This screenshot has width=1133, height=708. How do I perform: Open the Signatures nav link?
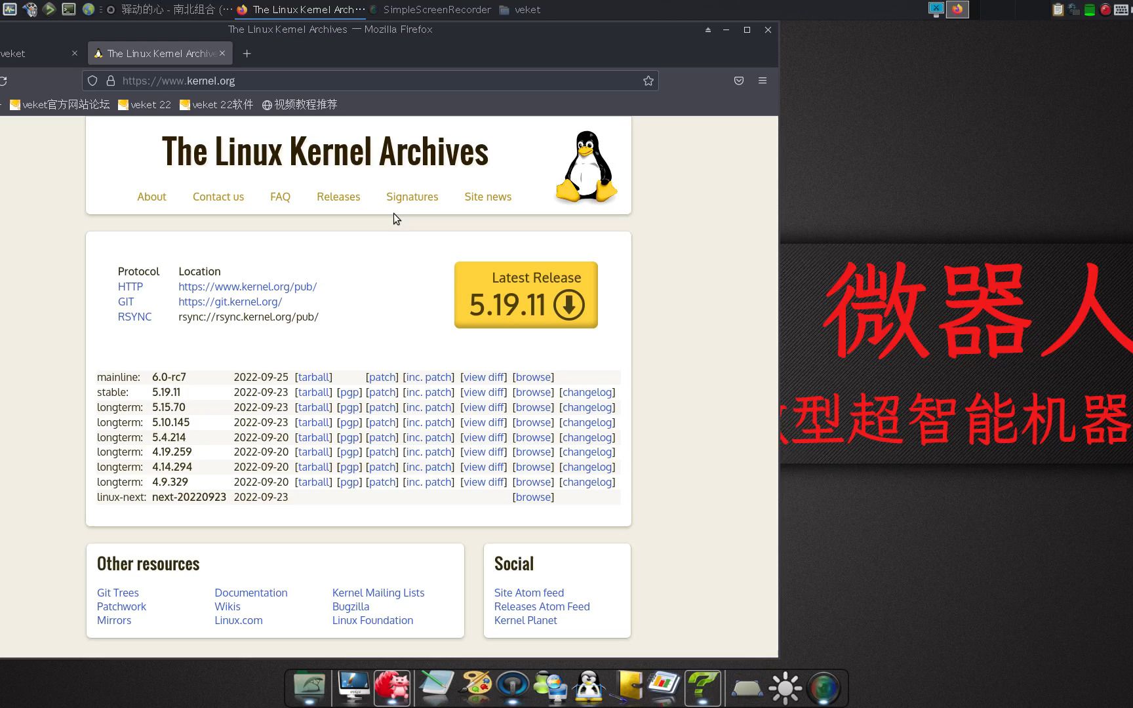(x=412, y=197)
